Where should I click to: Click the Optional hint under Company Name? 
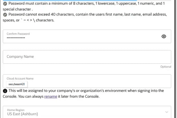tap(166, 67)
